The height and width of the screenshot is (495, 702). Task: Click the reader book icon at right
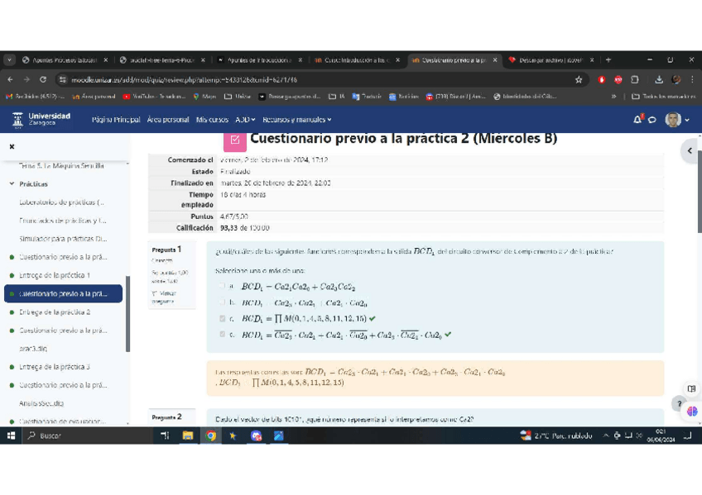[692, 388]
